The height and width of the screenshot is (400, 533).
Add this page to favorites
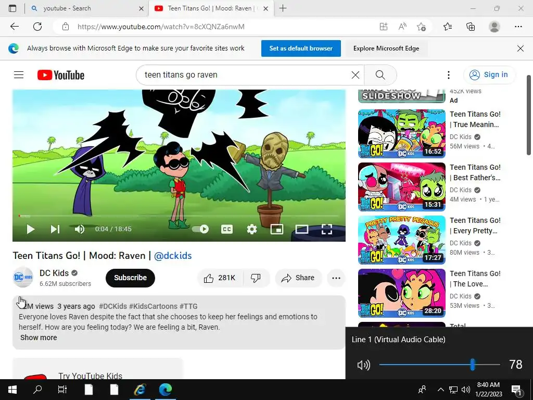422,27
